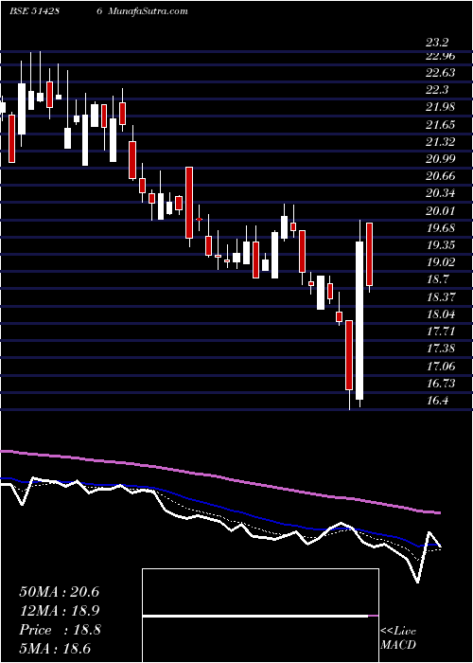Click the 5MA : 18.6 readout
The width and height of the screenshot is (473, 663).
tap(55, 649)
